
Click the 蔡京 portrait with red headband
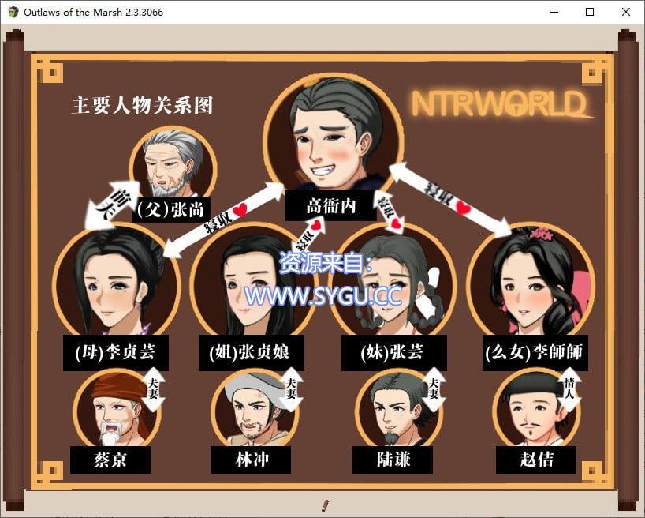tap(116, 408)
